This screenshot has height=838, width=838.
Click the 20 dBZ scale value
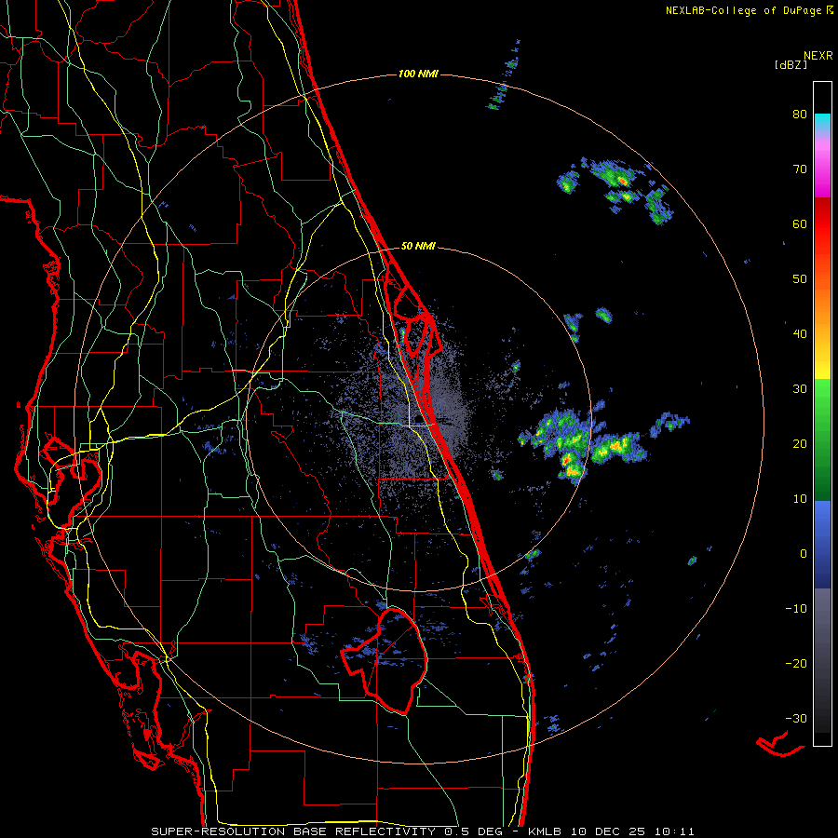[x=800, y=444]
